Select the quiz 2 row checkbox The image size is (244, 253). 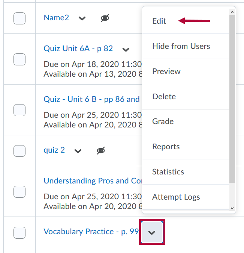coord(19,151)
